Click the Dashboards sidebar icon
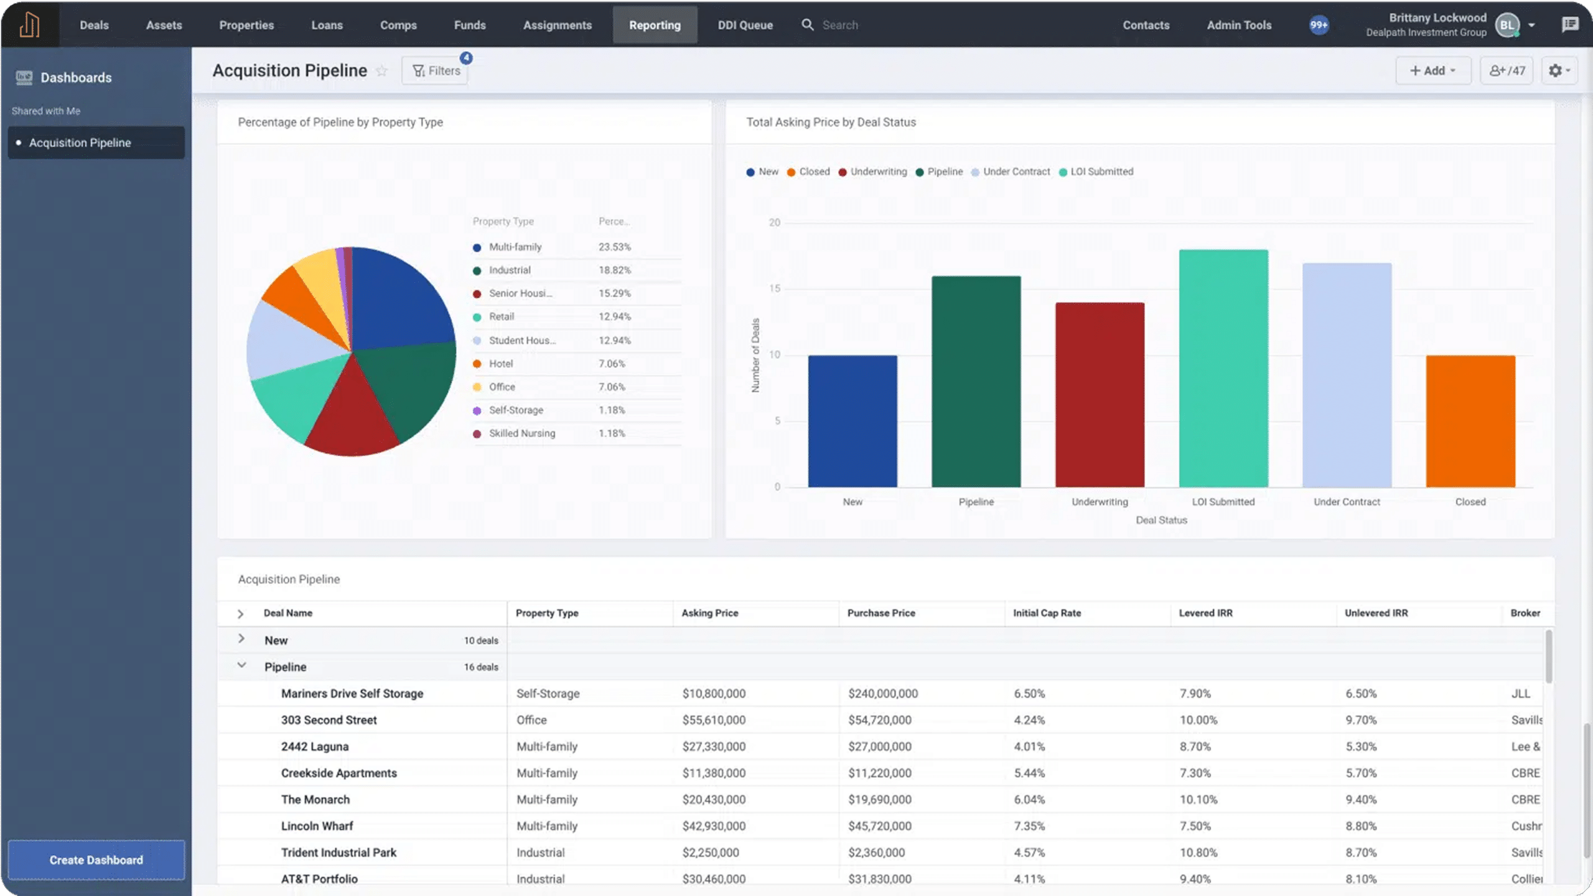Viewport: 1593px width, 896px height. click(x=24, y=78)
